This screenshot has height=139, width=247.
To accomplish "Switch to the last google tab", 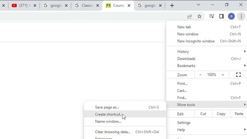I will point(149,5).
